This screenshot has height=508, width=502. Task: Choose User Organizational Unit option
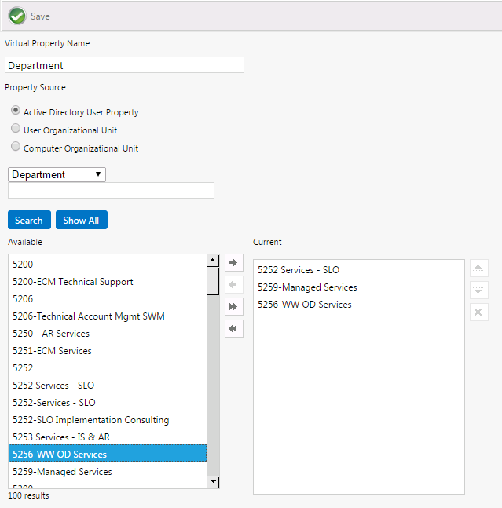pyautogui.click(x=16, y=129)
